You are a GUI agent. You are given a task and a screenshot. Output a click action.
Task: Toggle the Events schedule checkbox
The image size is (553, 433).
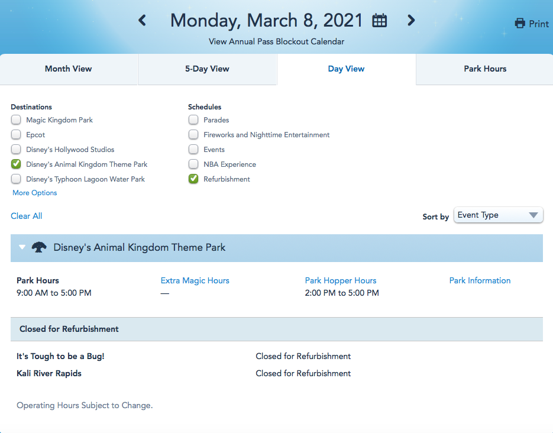click(x=193, y=150)
